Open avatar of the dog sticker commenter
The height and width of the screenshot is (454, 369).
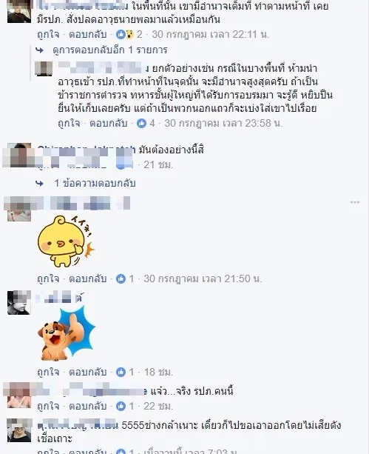point(19,303)
